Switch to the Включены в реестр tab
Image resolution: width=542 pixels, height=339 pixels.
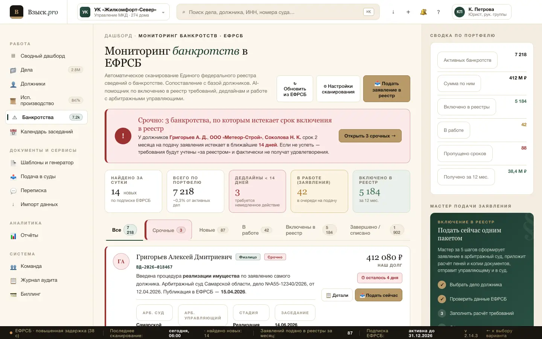pos(311,230)
